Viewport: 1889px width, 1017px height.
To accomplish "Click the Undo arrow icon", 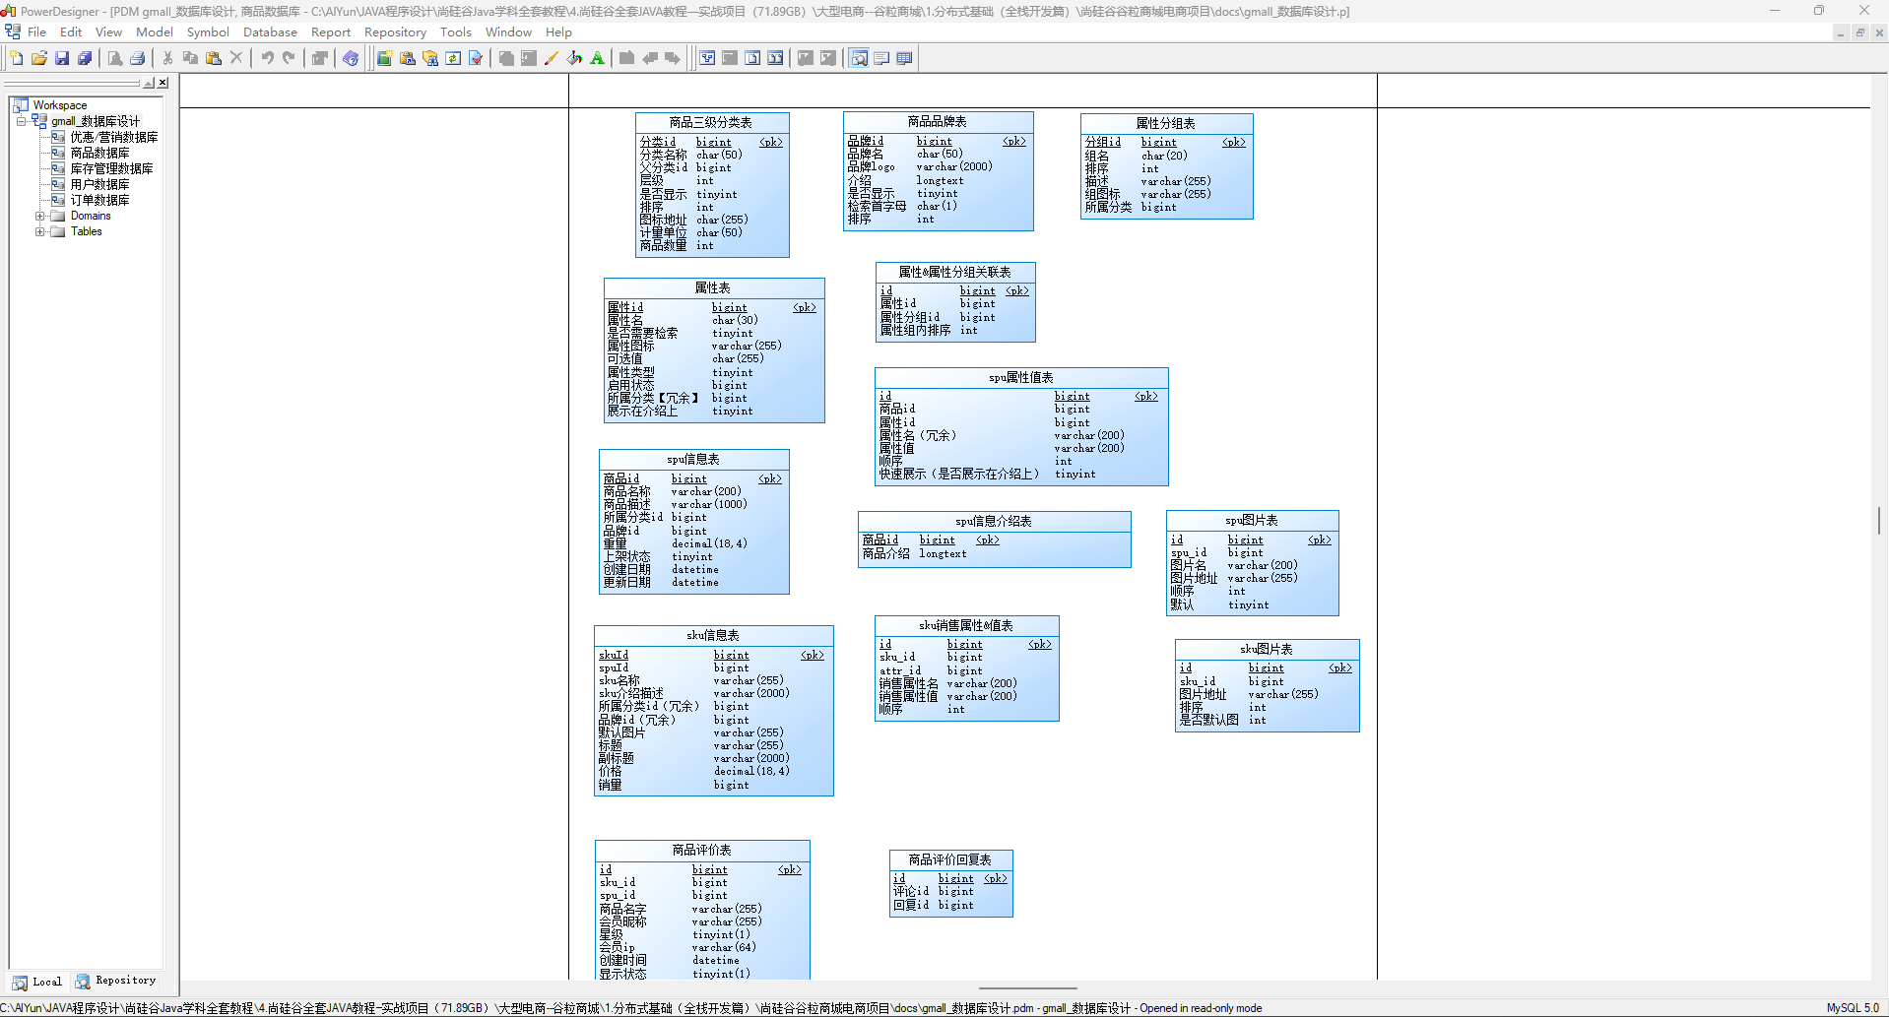I will coord(267,58).
